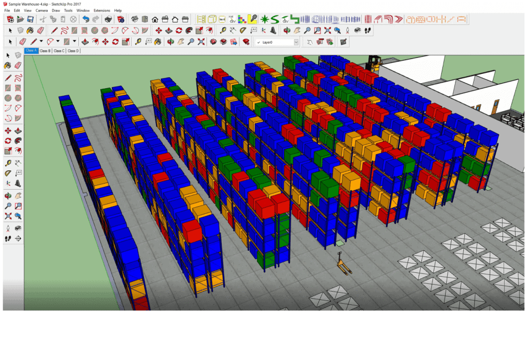The width and height of the screenshot is (525, 350).
Task: Open the Edit menu
Action: (17, 10)
